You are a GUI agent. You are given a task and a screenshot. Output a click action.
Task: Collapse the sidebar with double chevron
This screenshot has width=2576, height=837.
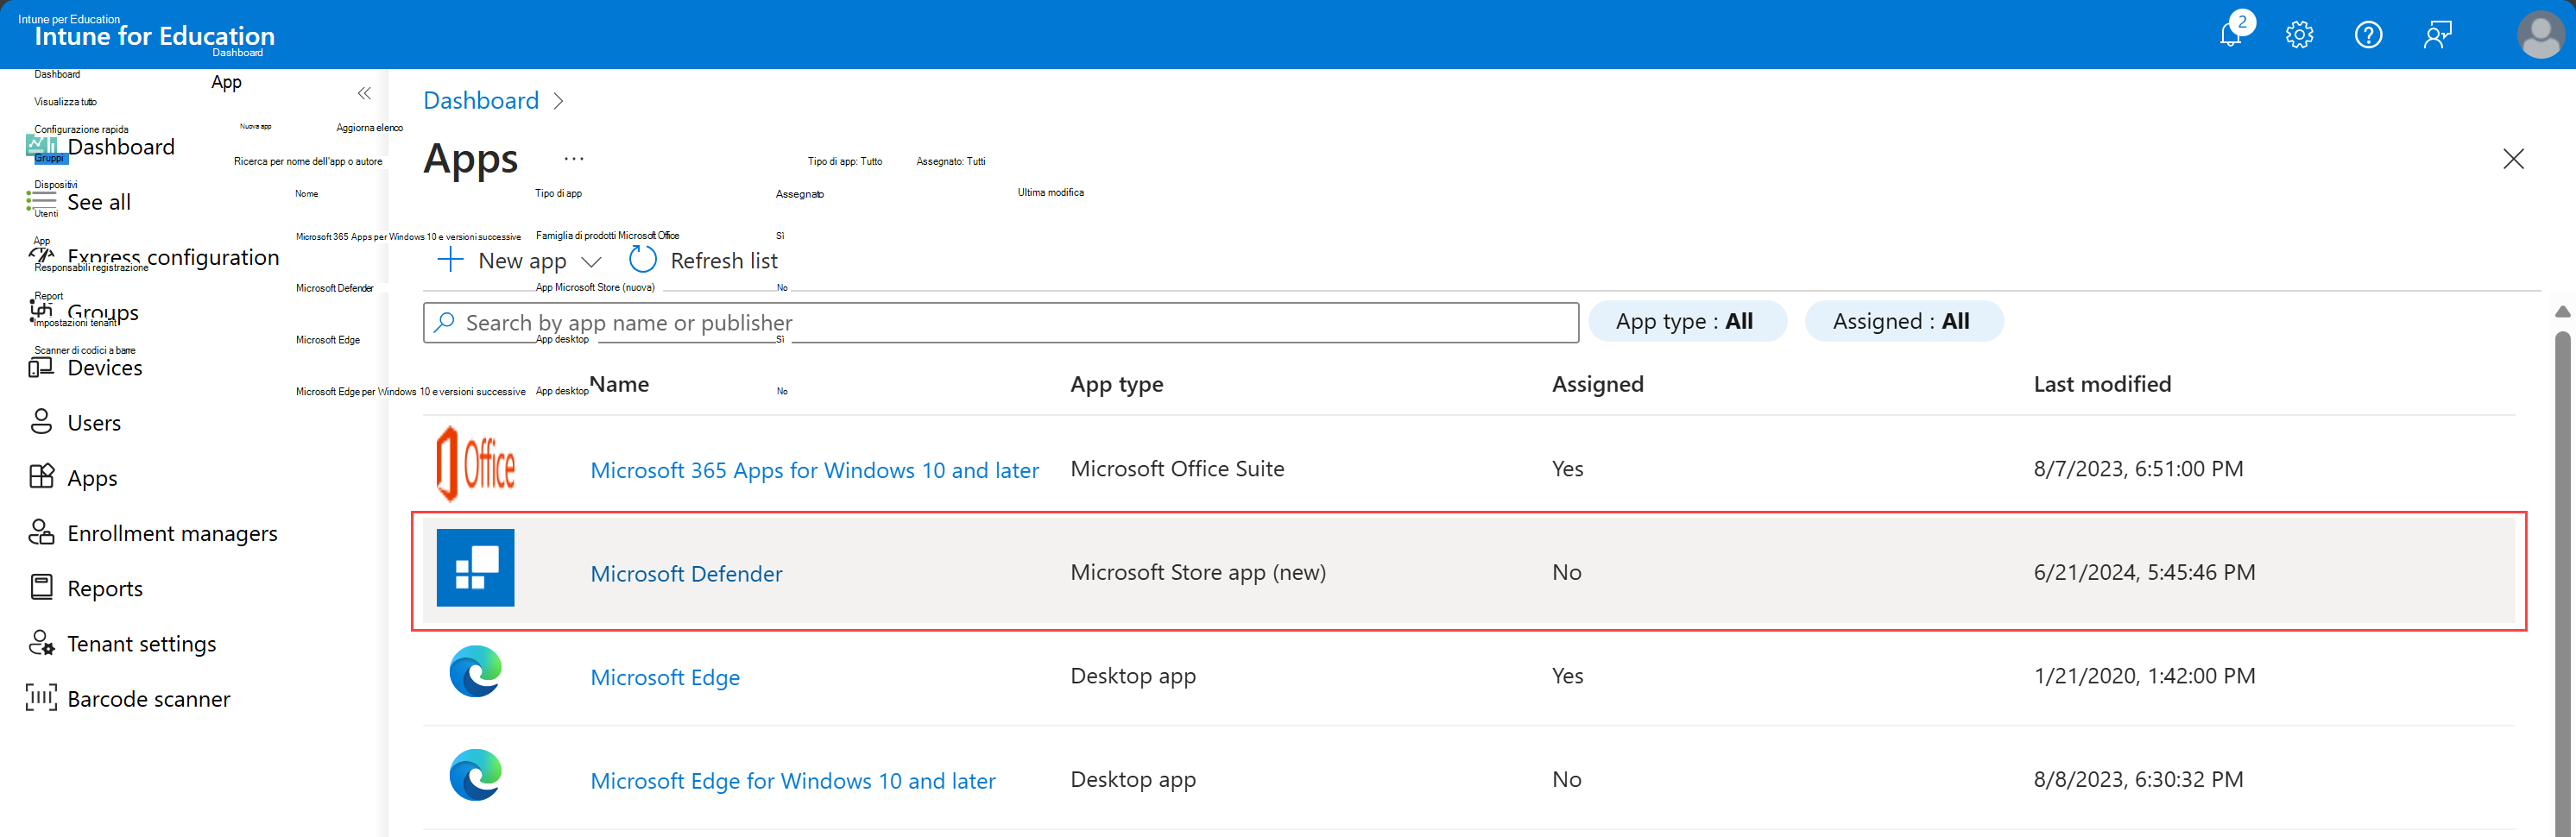pos(364,93)
